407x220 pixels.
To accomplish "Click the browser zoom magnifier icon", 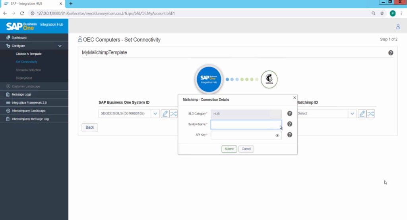I will (x=374, y=13).
